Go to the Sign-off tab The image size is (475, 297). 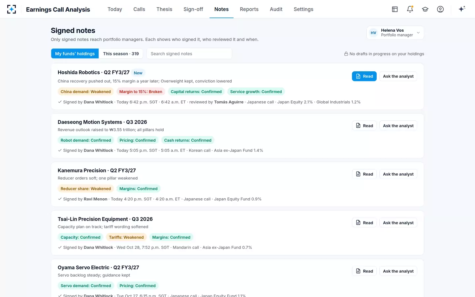193,9
